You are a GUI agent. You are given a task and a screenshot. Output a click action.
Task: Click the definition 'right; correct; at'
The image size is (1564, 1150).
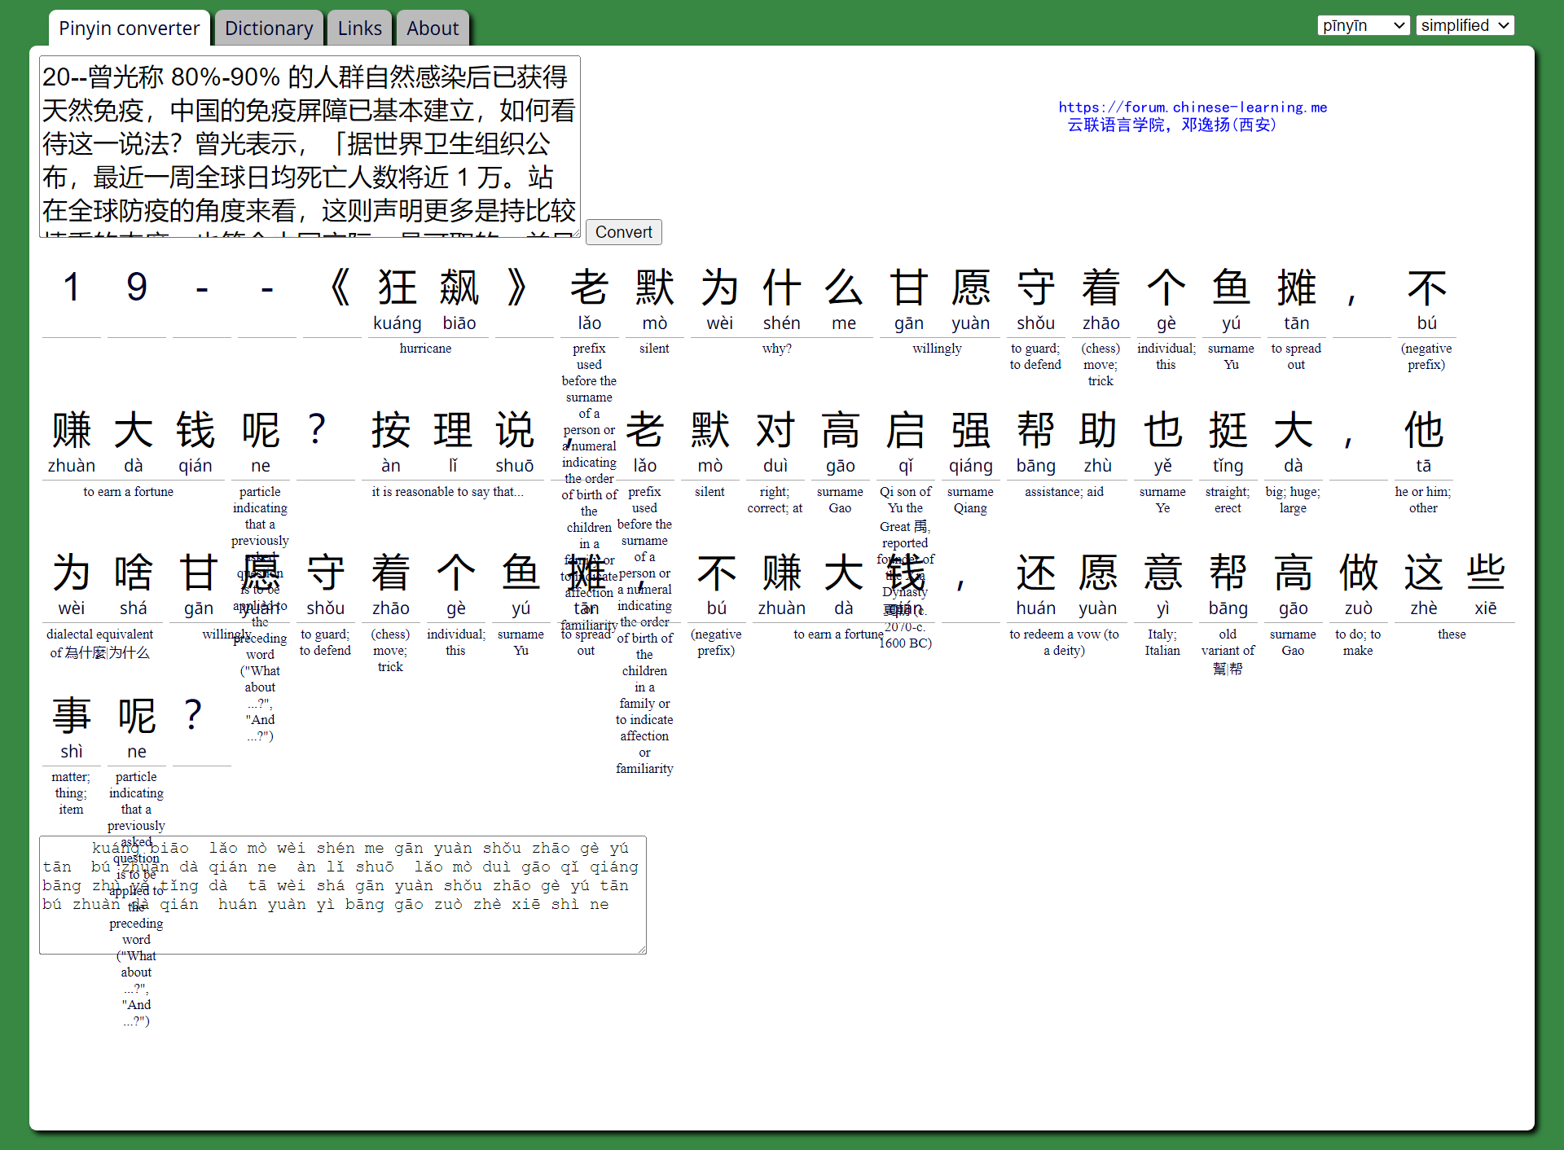pyautogui.click(x=775, y=500)
